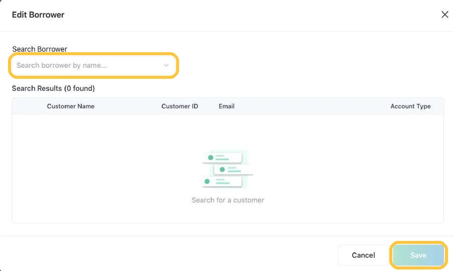Click the empty-state customer list illustration
Viewport: 454px width, 271px height.
[x=228, y=170]
